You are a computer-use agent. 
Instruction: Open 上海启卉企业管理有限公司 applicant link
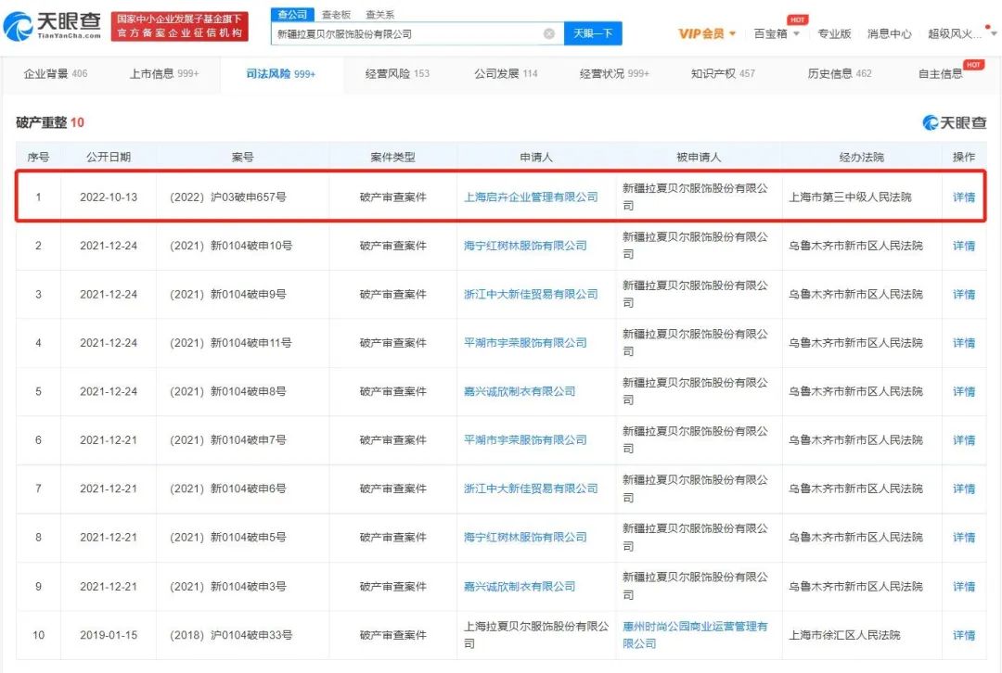coord(533,196)
